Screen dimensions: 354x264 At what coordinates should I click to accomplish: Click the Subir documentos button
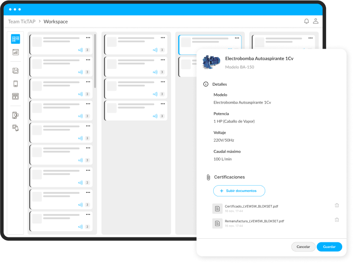click(x=239, y=191)
